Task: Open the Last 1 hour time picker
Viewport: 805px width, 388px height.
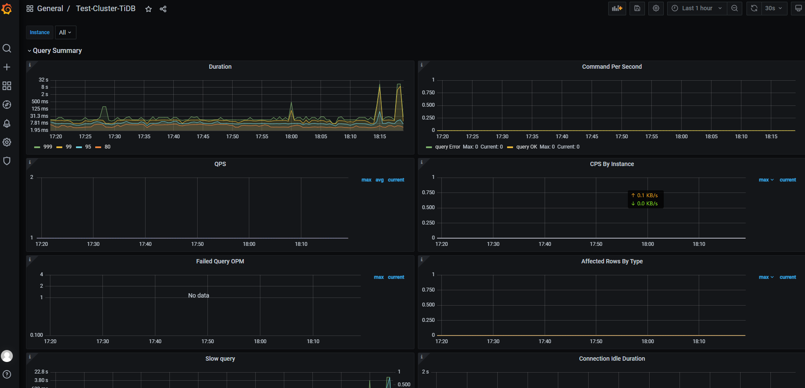Action: [x=697, y=8]
